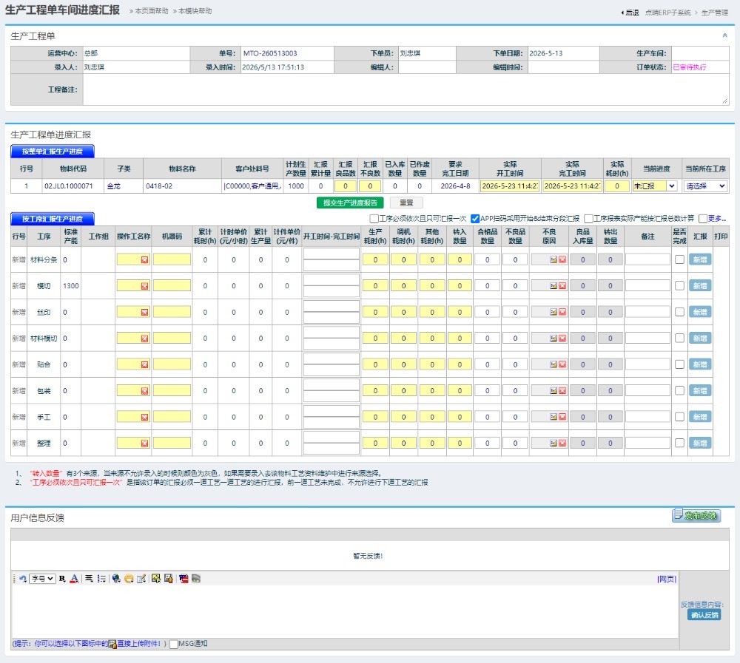
Task: Click the upload attachment icon in editor toolbar
Action: (169, 579)
